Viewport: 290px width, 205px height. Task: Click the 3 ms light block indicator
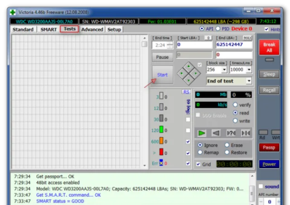(x=161, y=95)
